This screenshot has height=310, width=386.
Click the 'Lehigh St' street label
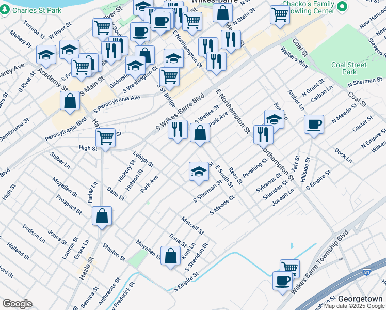click(143, 159)
